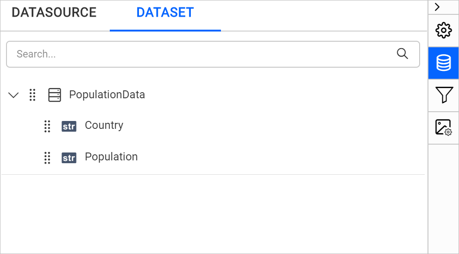The height and width of the screenshot is (254, 459).
Task: Collapse the side panel with the arrow
Action: tap(437, 7)
